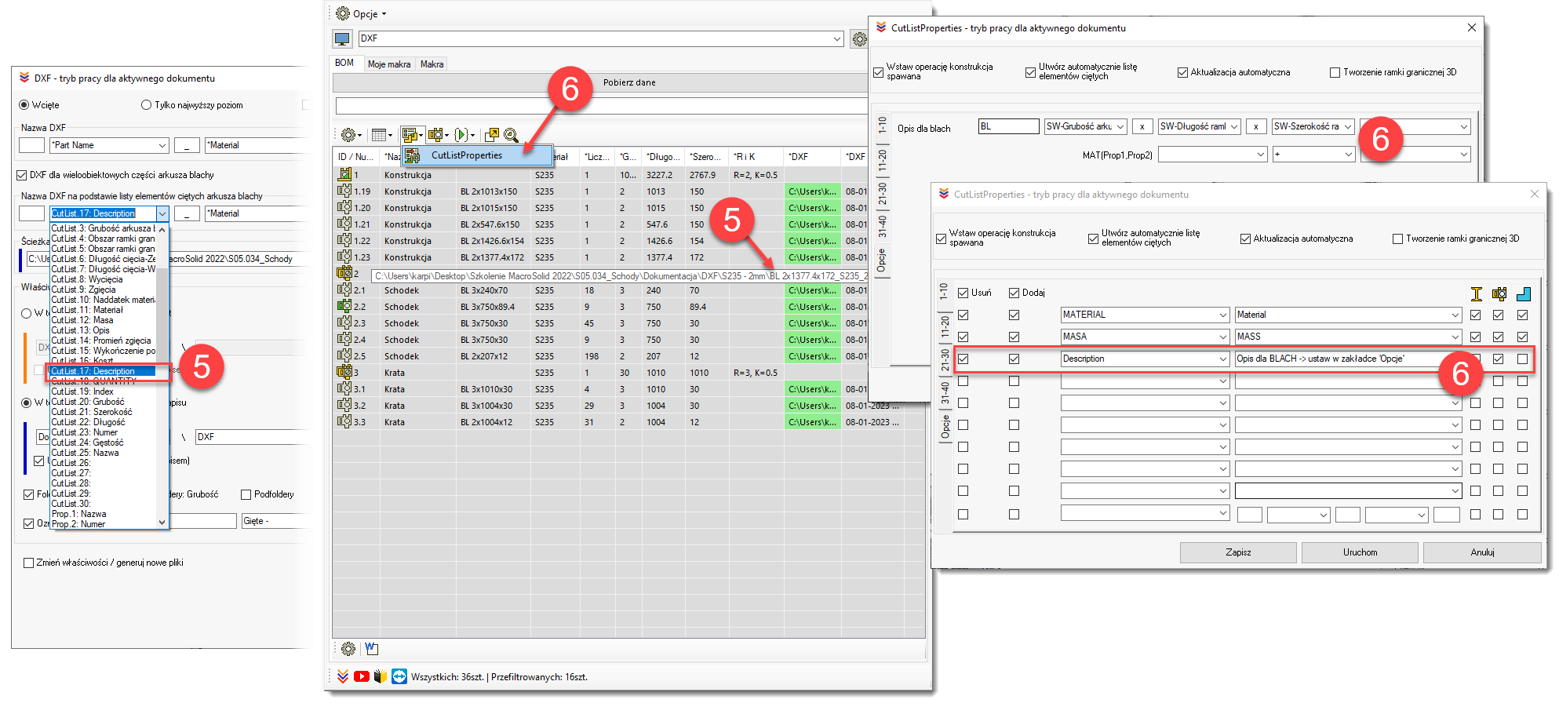The width and height of the screenshot is (1559, 703).
Task: Open the 11-20 vertical tab in front dialog
Action: pos(945,326)
